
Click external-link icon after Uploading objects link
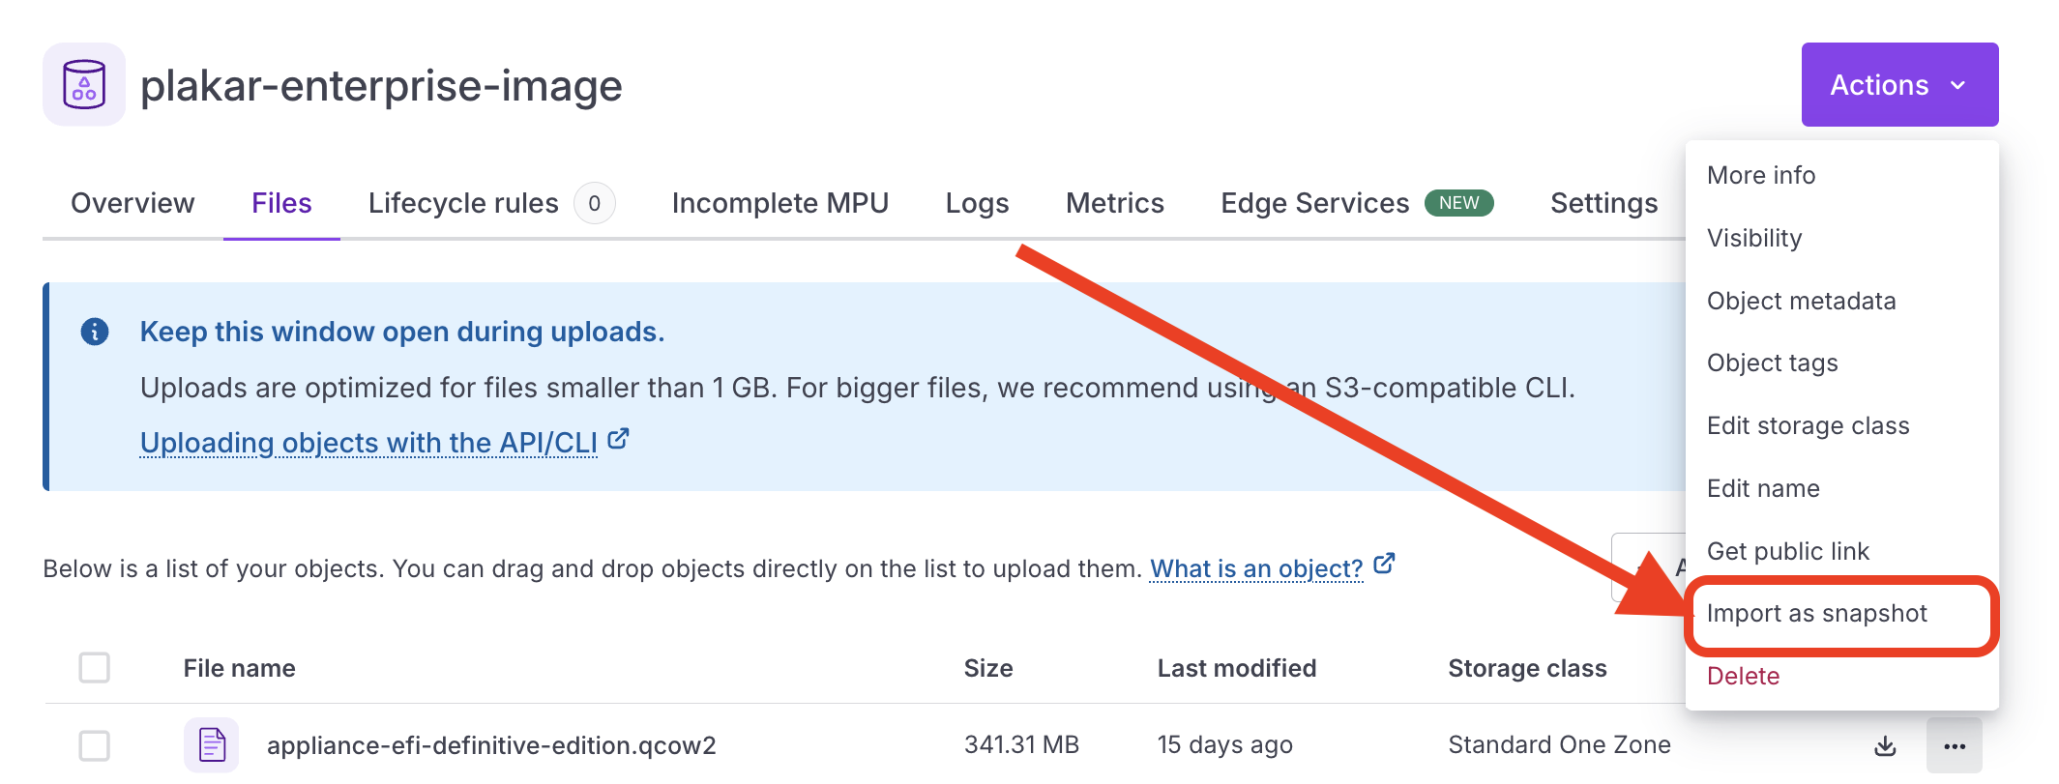(x=619, y=439)
